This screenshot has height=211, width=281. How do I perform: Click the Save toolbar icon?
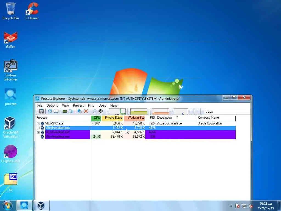coord(41,112)
